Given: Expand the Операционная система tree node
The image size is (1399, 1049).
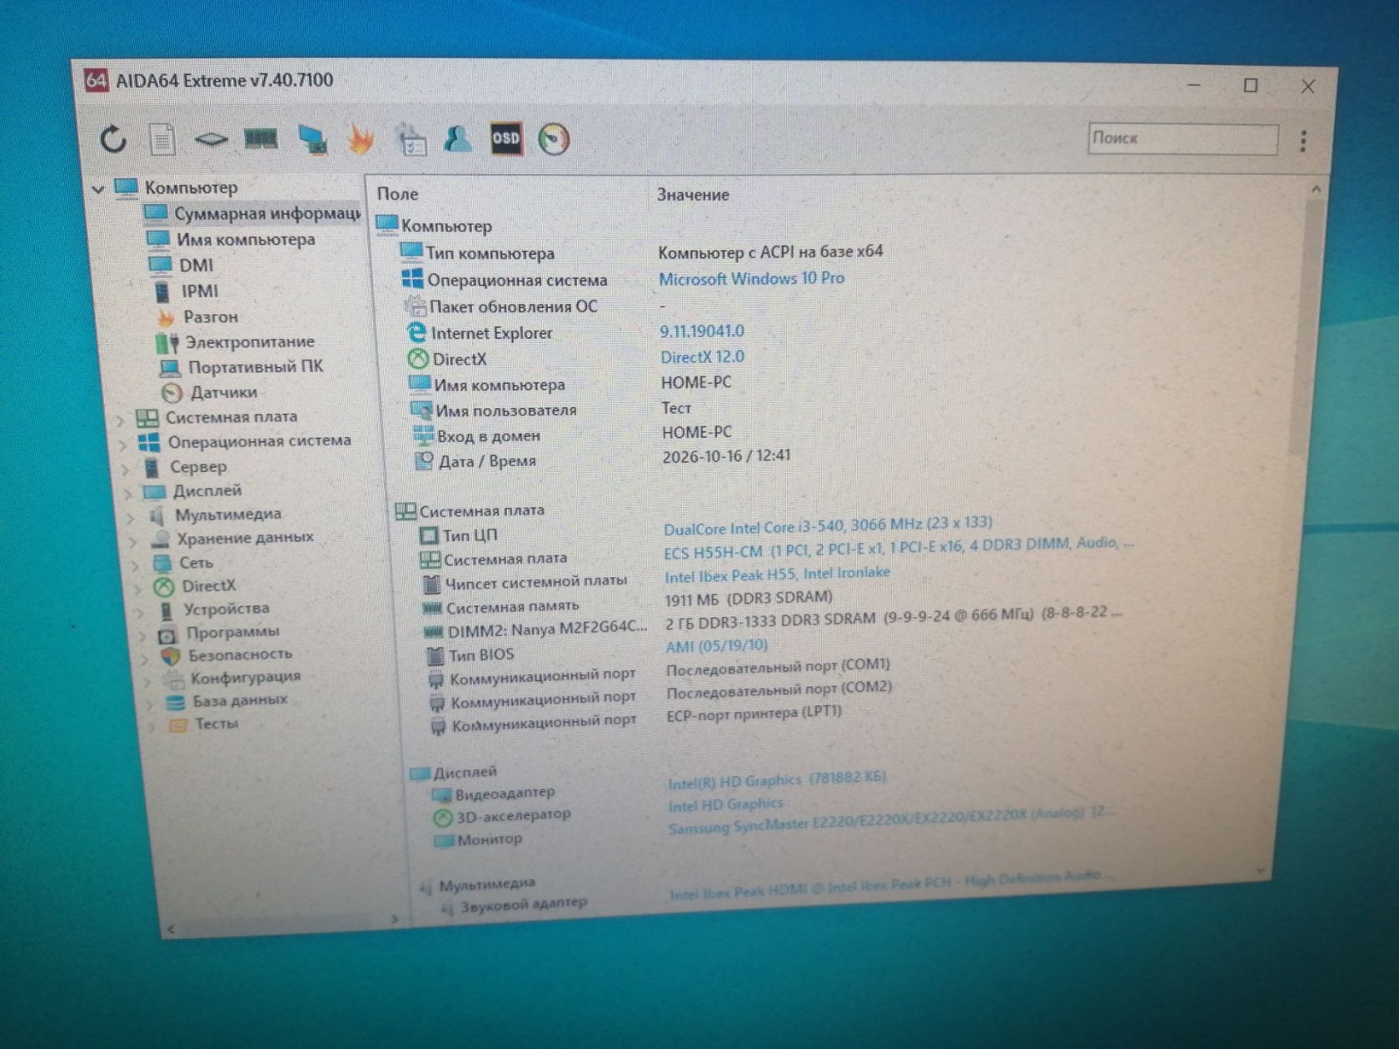Looking at the screenshot, I should pos(123,444).
